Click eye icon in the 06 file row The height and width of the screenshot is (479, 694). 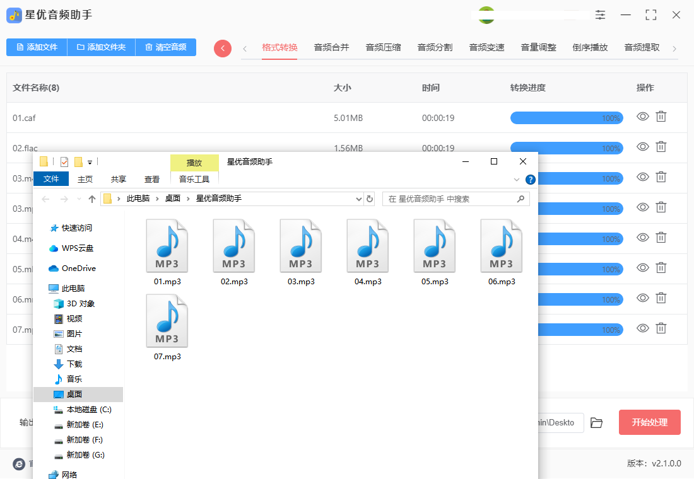coord(643,297)
